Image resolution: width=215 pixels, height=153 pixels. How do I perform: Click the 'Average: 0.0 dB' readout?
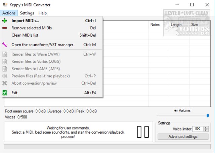61,111
